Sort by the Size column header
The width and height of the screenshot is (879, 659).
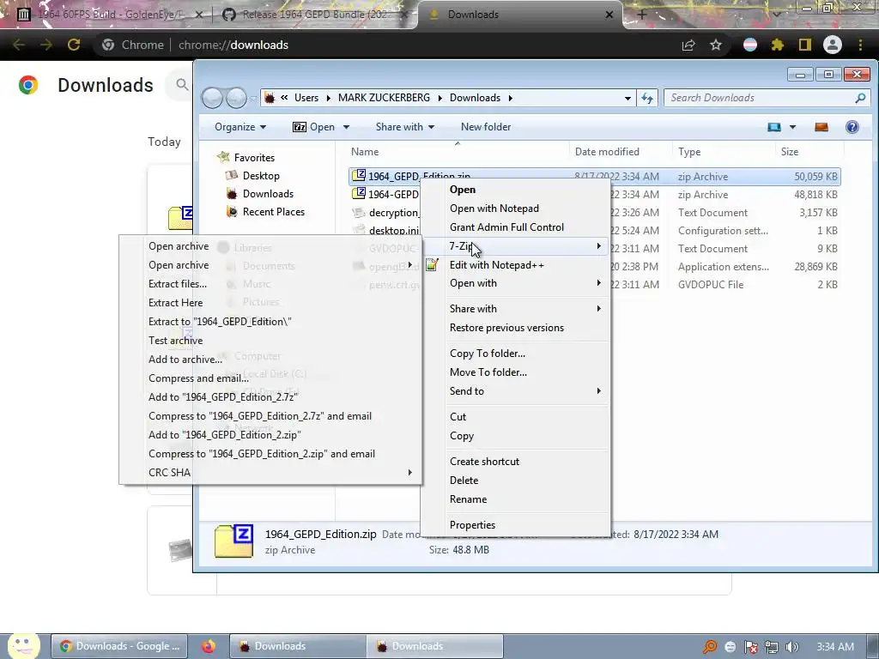[x=790, y=152]
